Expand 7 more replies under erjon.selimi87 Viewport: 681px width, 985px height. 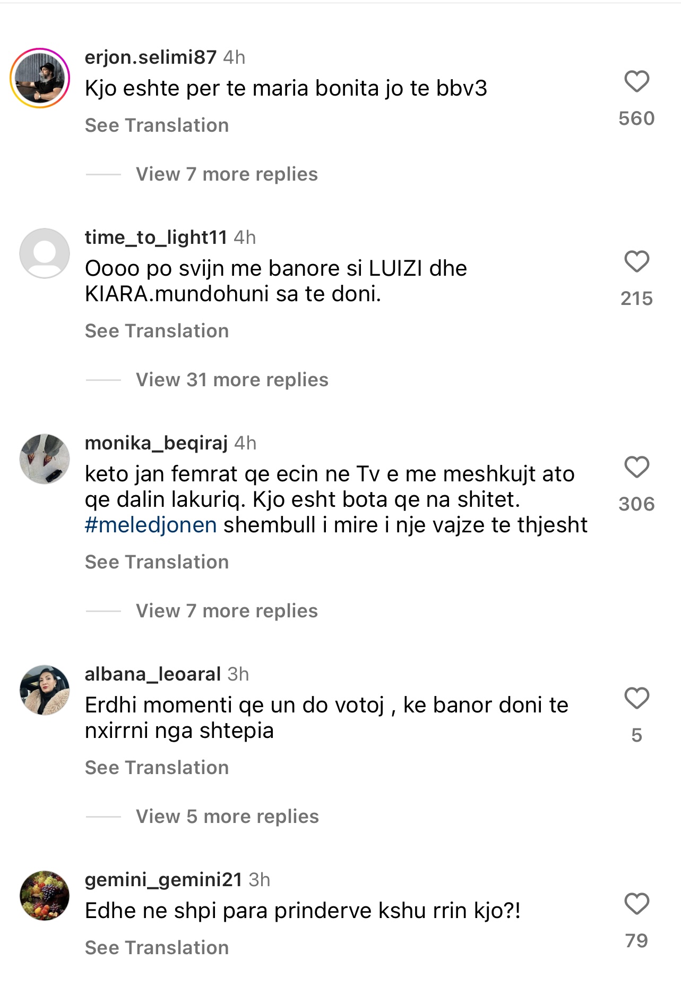[x=227, y=174]
